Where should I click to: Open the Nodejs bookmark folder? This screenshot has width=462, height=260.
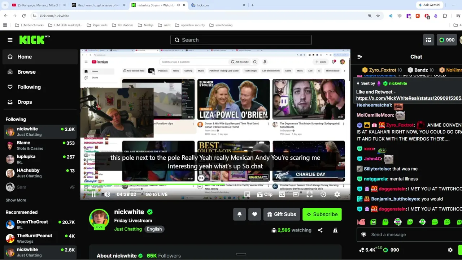tap(145, 25)
